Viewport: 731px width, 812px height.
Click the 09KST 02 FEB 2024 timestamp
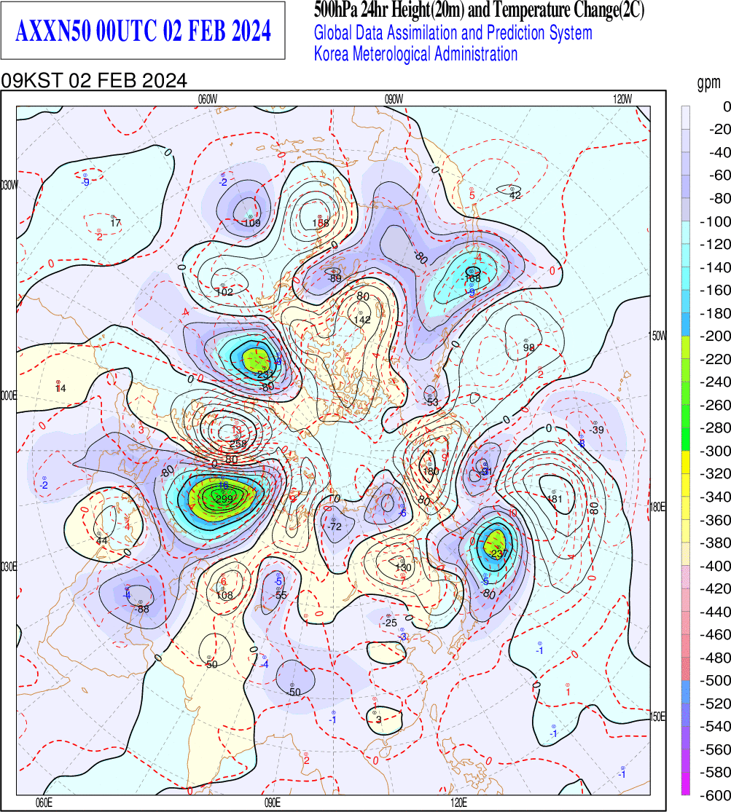click(x=94, y=81)
